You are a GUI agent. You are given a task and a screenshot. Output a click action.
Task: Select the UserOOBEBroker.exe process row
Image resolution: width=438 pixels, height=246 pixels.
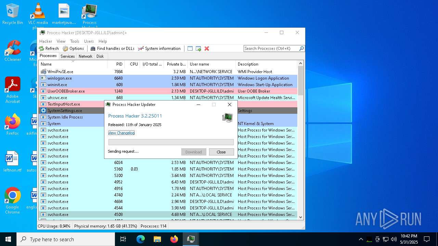(x=168, y=91)
